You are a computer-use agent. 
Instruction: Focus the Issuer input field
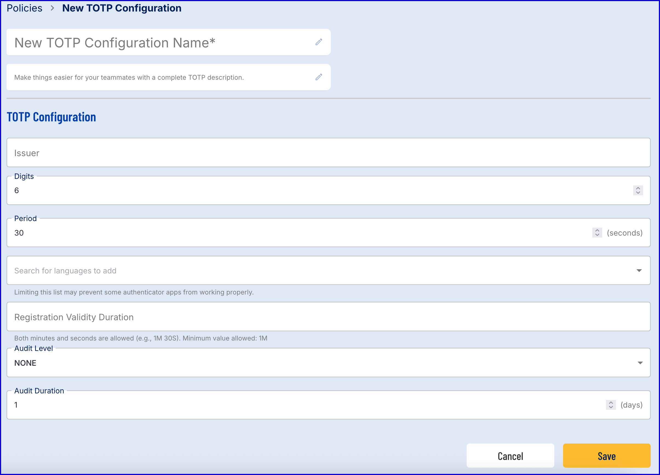(x=328, y=153)
